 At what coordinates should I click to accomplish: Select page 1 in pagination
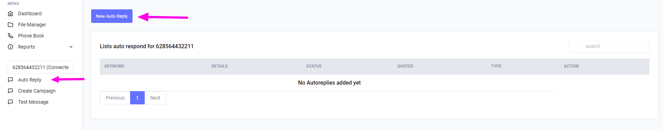tap(137, 98)
